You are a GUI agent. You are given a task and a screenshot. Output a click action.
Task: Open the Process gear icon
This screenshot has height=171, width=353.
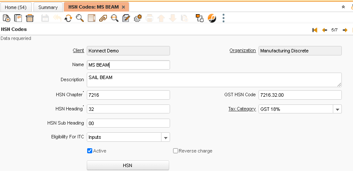(x=138, y=18)
